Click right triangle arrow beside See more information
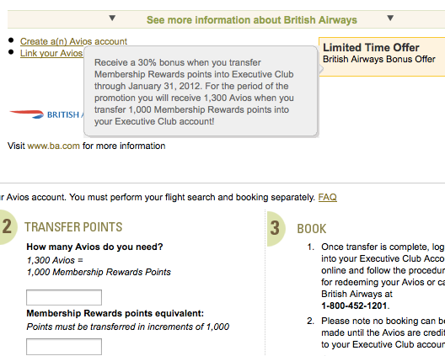 coord(390,19)
